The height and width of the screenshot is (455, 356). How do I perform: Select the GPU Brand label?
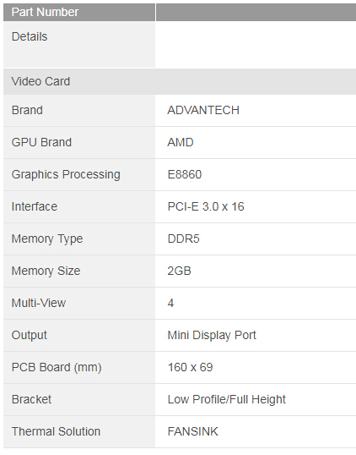pyautogui.click(x=41, y=142)
